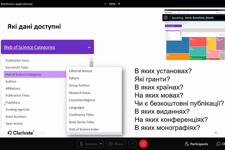This screenshot has height=150, width=225.
Task: Click the category list scroll-up arrow
Action: coord(91,59)
